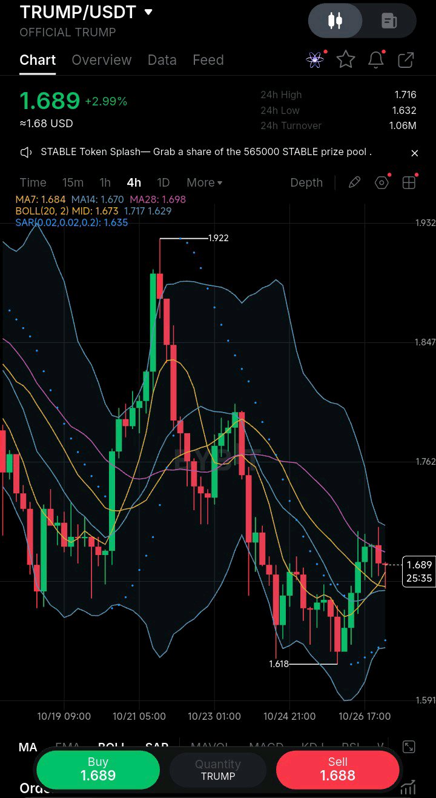The height and width of the screenshot is (798, 436).
Task: Open the Depth chart view
Action: click(x=306, y=182)
